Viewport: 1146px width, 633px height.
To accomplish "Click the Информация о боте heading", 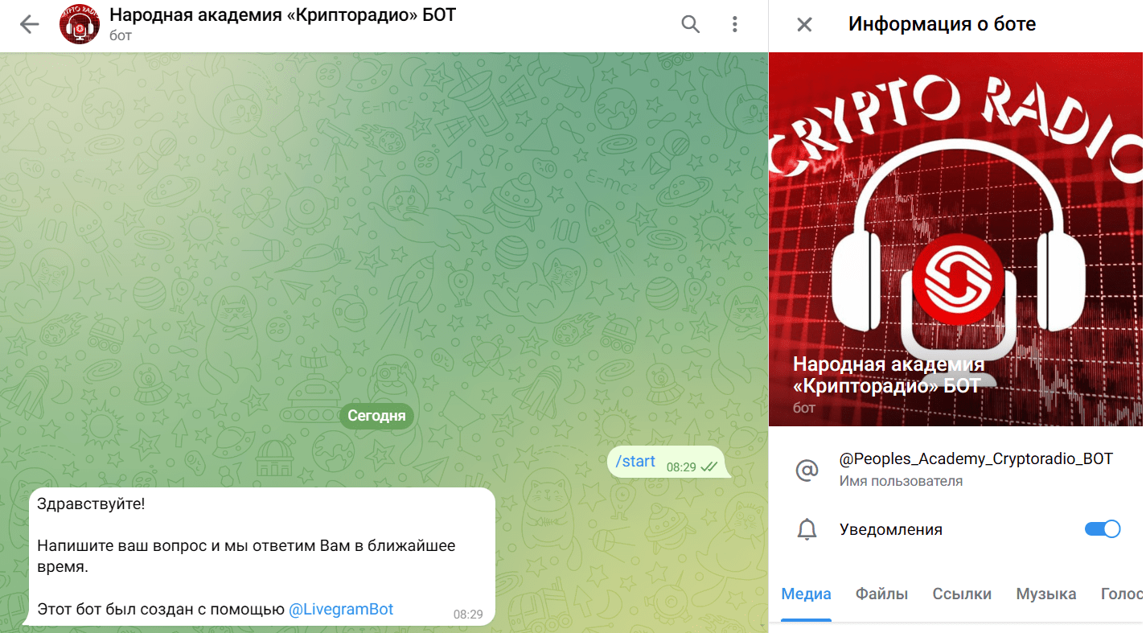I will pyautogui.click(x=942, y=24).
